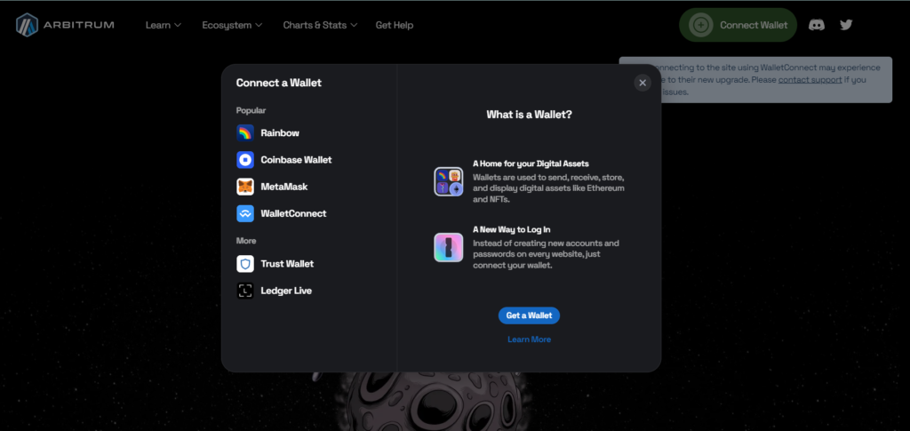Open the Get Help menu item
The height and width of the screenshot is (431, 910).
click(394, 25)
